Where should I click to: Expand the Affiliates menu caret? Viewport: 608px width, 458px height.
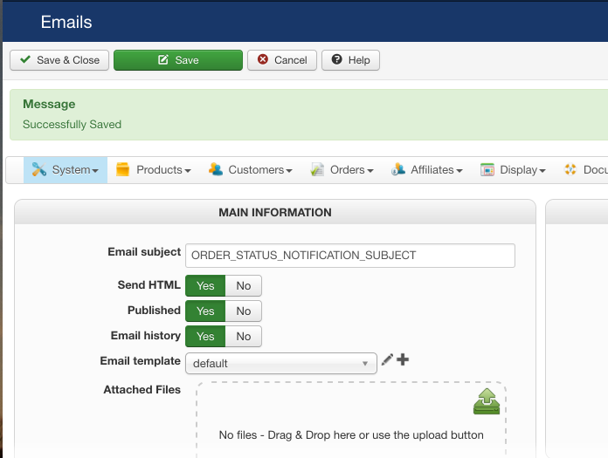click(x=459, y=171)
